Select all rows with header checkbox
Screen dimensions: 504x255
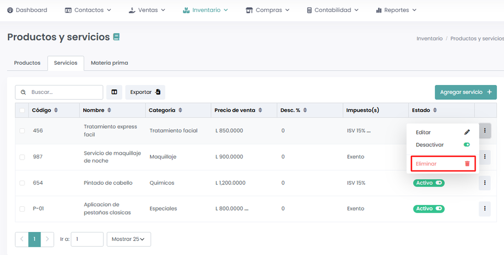pyautogui.click(x=22, y=110)
